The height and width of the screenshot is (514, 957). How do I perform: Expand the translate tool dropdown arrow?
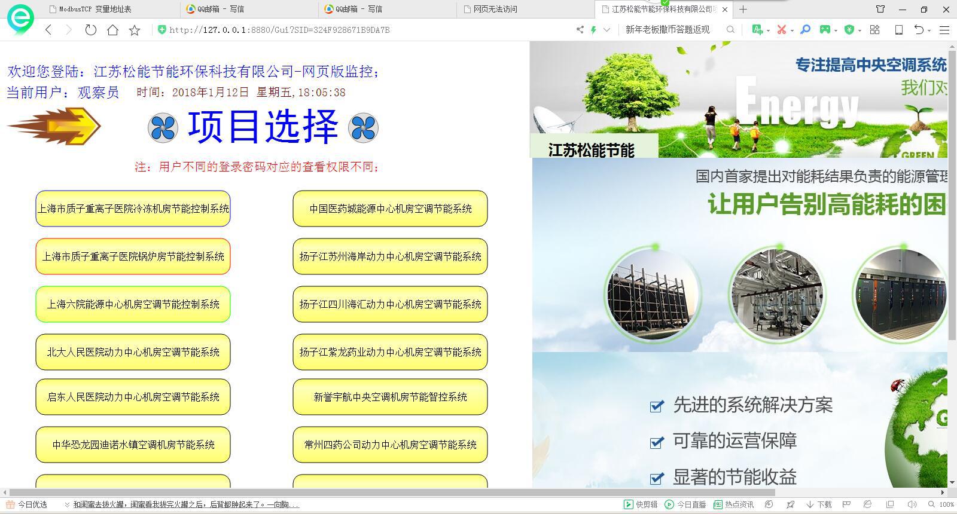click(x=769, y=30)
